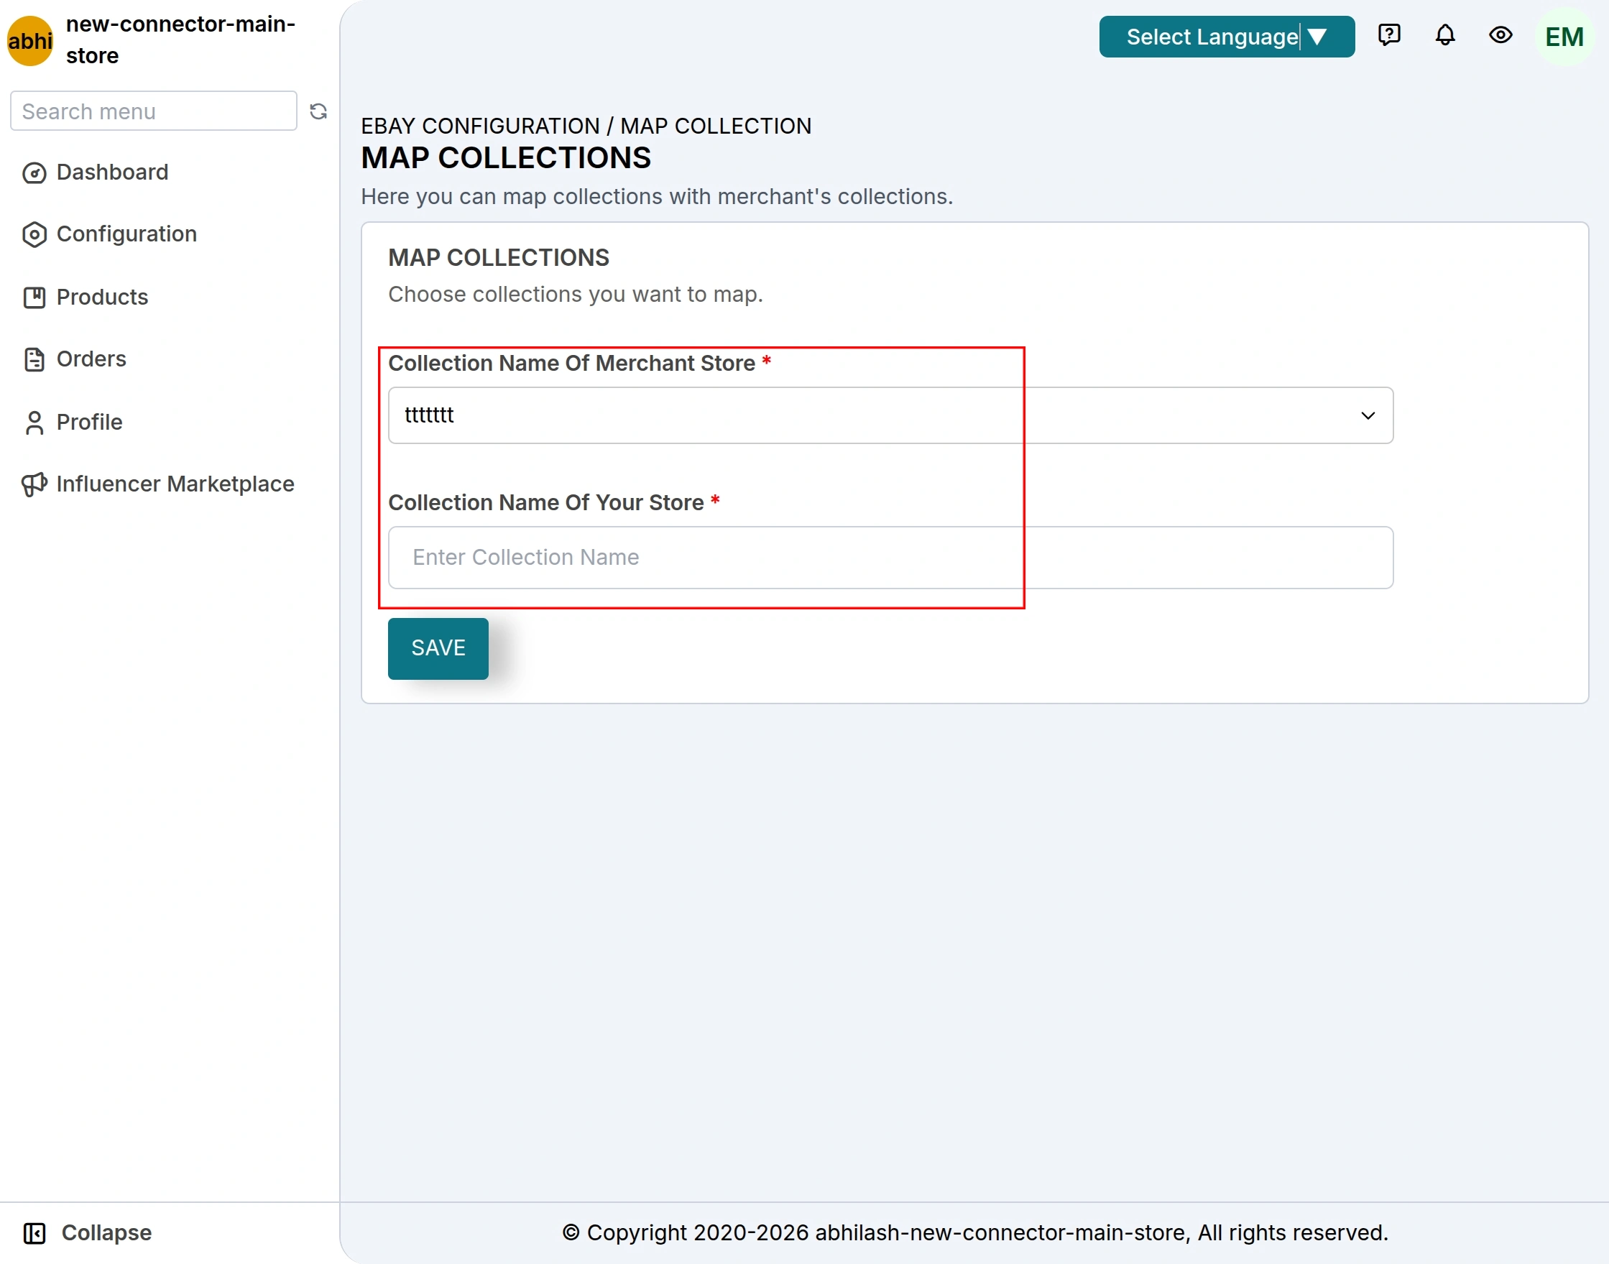
Task: Click the Search menu input box
Action: tap(153, 111)
